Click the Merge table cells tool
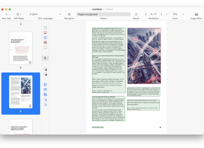Image resolution: width=204 pixels, height=148 pixels. point(45,100)
